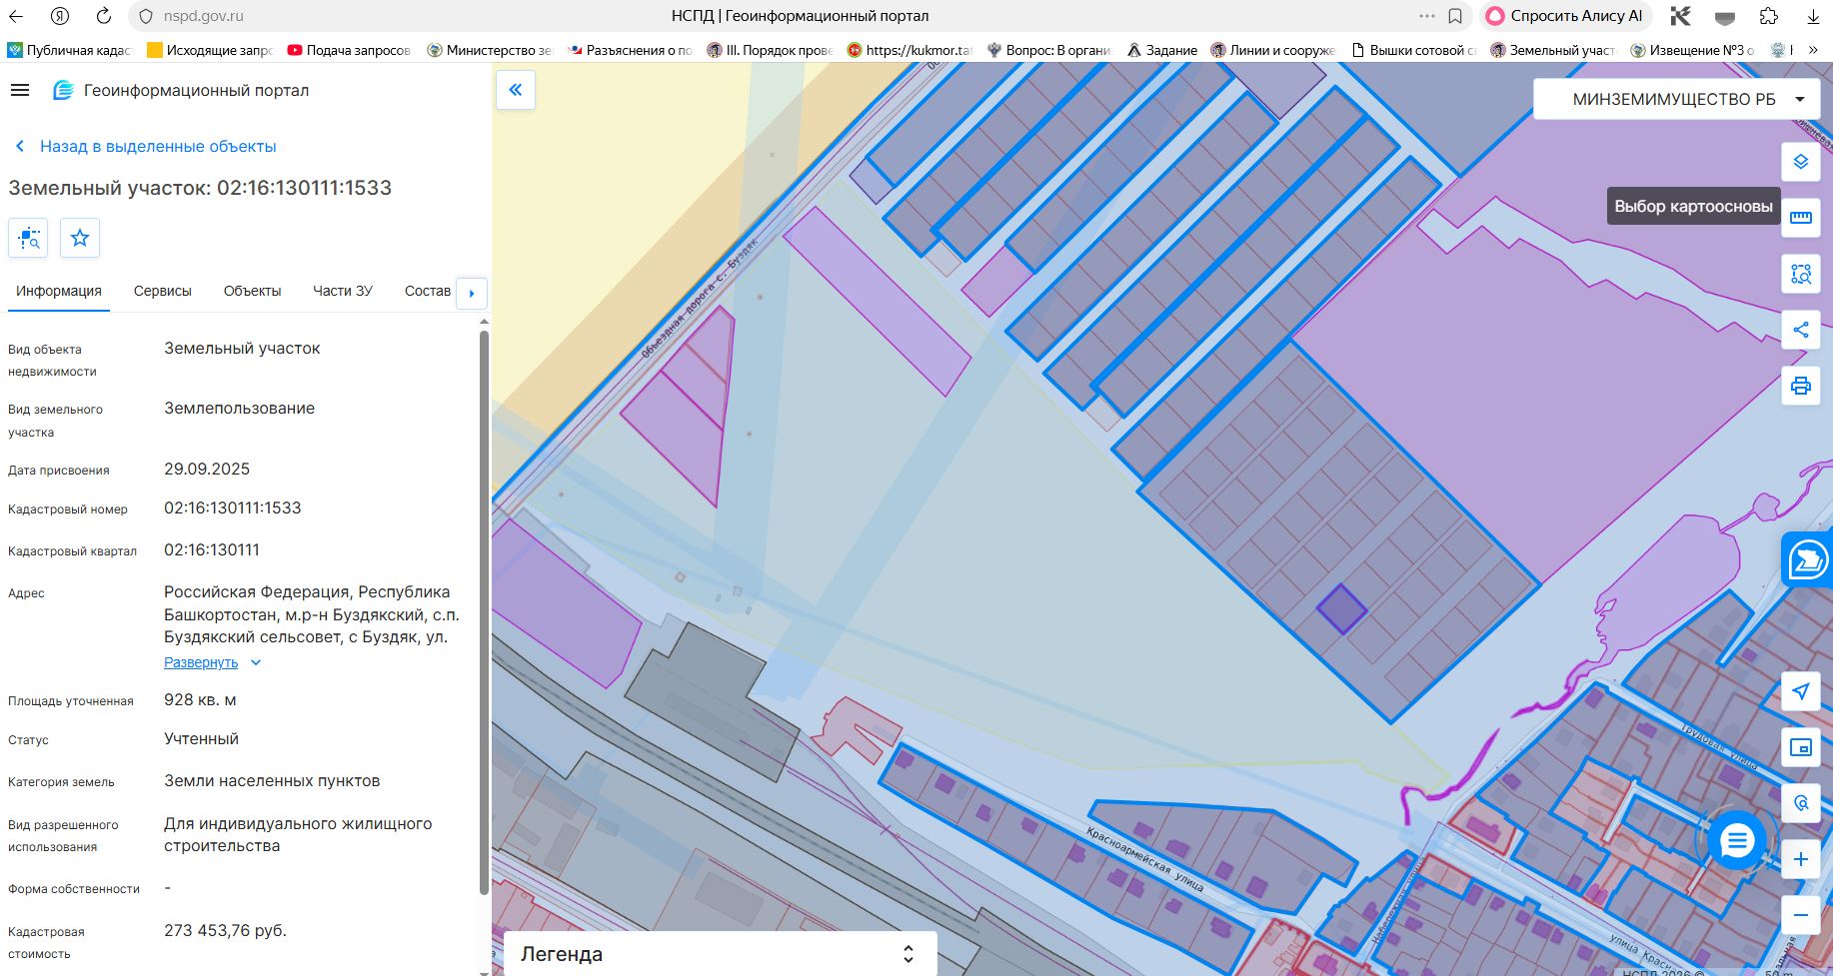Open the Задание bookmark
Viewport: 1833px width, 976px height.
(x=1161, y=50)
